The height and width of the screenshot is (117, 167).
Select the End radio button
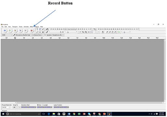[38, 105]
